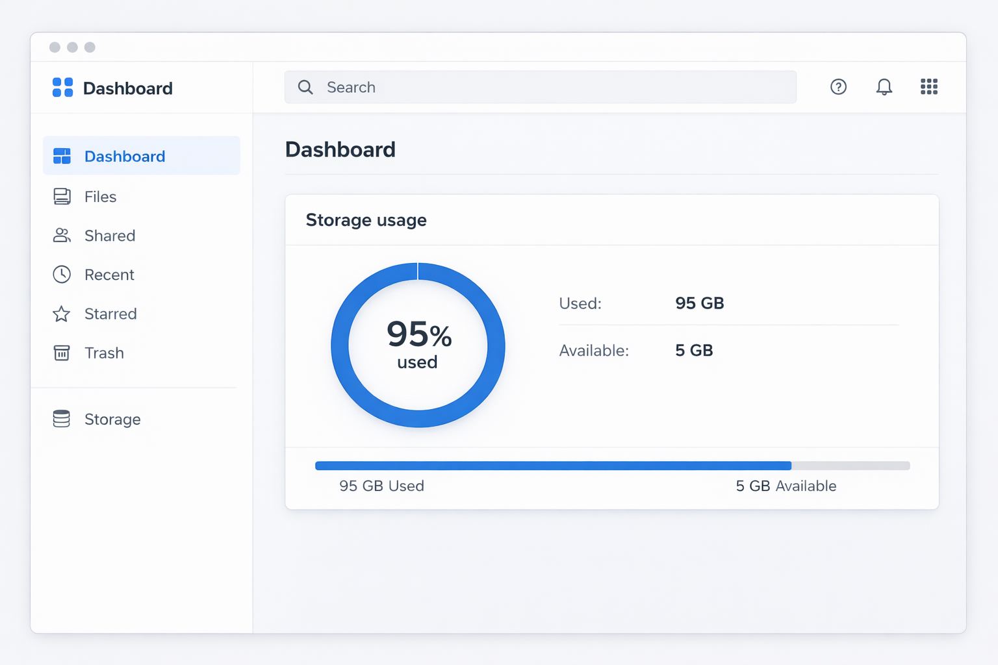The width and height of the screenshot is (998, 665).
Task: Focus the Search text field
Action: point(552,87)
